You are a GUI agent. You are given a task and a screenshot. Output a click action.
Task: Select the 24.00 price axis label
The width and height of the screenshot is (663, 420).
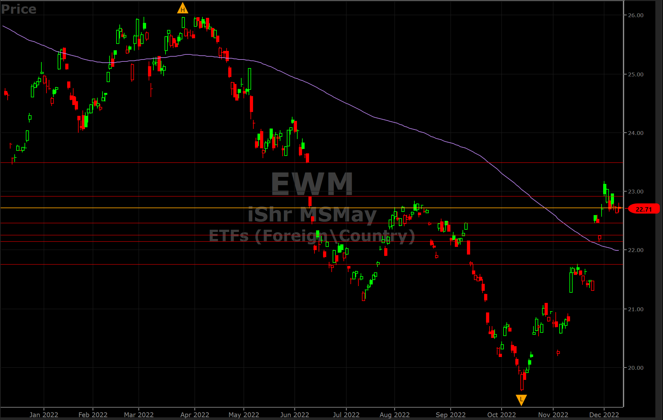coord(636,133)
